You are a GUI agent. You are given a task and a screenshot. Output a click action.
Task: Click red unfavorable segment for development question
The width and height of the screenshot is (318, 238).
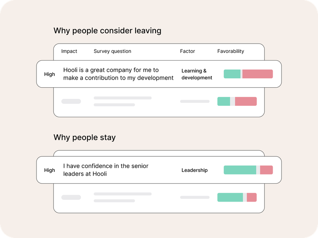[x=257, y=74]
